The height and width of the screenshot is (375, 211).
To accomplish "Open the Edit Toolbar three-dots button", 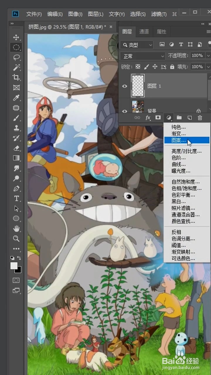I will point(16,249).
